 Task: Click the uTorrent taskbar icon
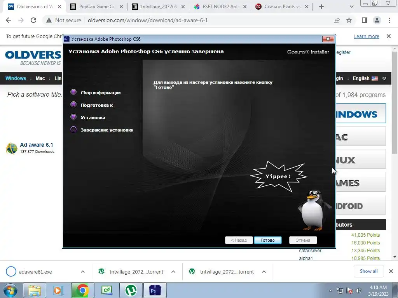point(131,290)
